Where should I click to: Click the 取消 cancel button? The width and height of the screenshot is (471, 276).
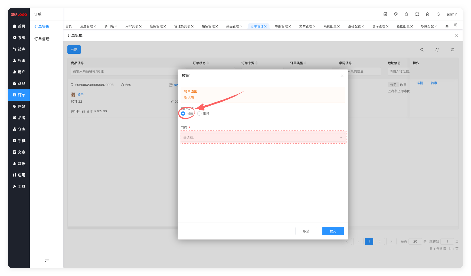coord(306,231)
